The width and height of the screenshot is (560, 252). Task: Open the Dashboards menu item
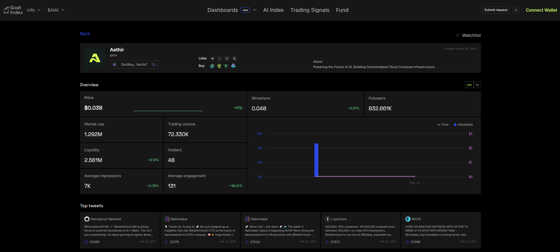223,10
